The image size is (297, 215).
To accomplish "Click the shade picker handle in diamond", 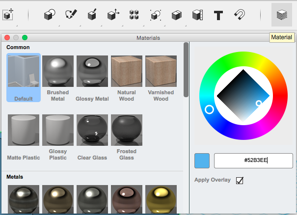I will [x=259, y=103].
